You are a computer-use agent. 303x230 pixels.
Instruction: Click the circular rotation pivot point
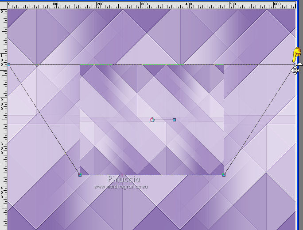pyautogui.click(x=152, y=120)
